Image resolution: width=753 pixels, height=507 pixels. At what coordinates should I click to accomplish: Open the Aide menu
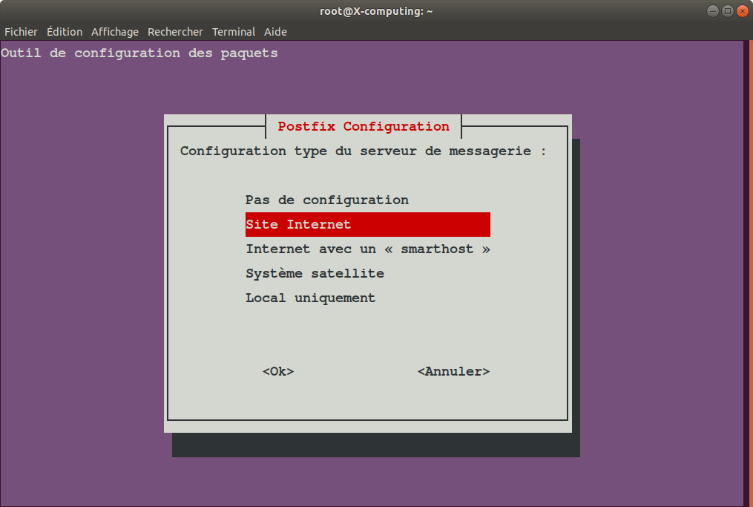coord(276,32)
